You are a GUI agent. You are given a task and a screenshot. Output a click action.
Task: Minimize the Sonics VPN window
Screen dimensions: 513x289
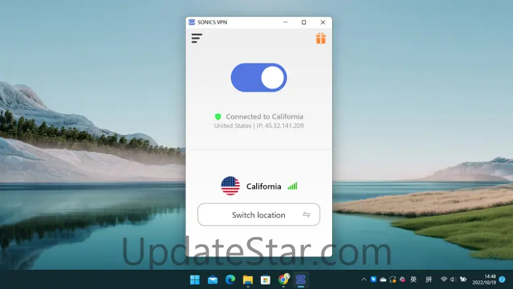click(285, 22)
